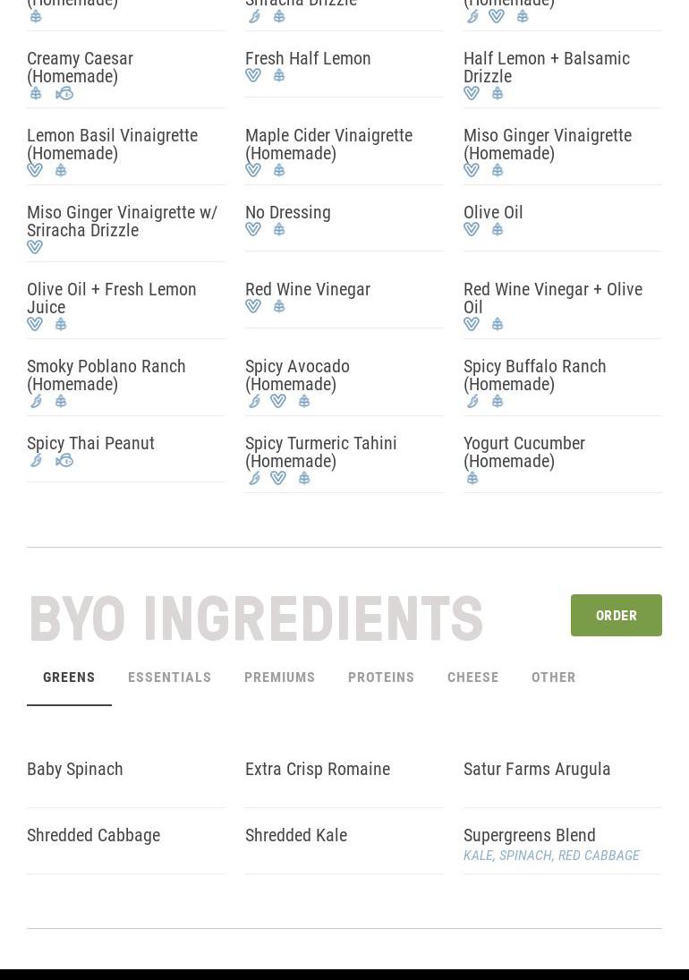
Task: Click the gluten-free icon under Spicy Turmeric Tahini
Action: [304, 479]
